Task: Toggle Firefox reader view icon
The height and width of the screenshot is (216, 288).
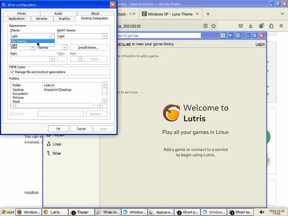Action: (206, 26)
